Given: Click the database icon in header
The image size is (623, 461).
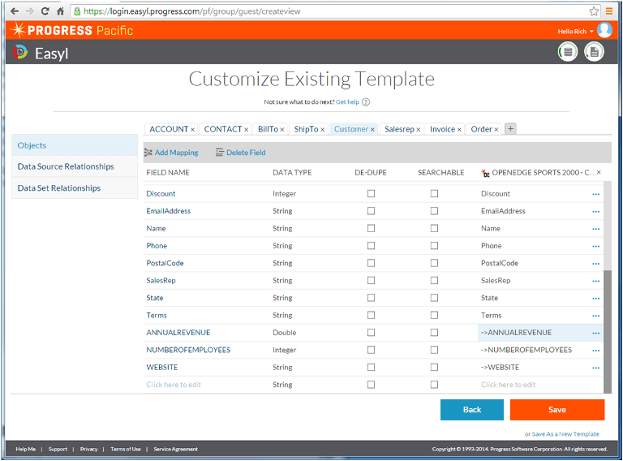Looking at the screenshot, I should click(x=568, y=53).
